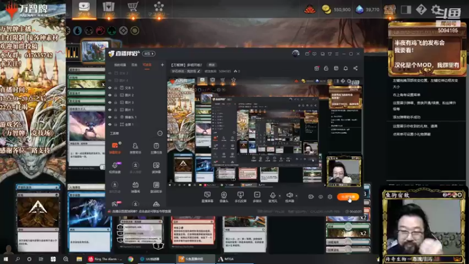Open the Mastery tab in MTG Arena

click(x=159, y=9)
